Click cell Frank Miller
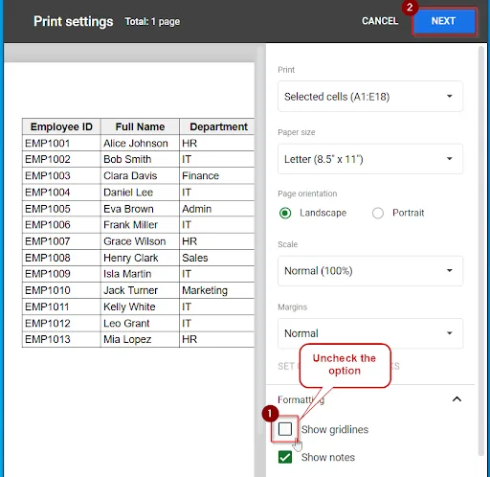 [x=140, y=225]
